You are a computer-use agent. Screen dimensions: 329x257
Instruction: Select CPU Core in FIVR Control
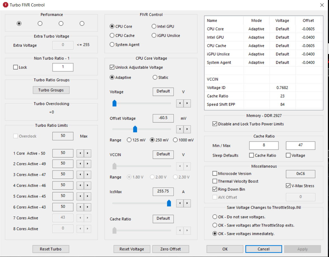coord(121,27)
